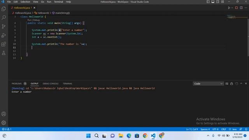Expand run options dropdown arrow

tap(232, 8)
